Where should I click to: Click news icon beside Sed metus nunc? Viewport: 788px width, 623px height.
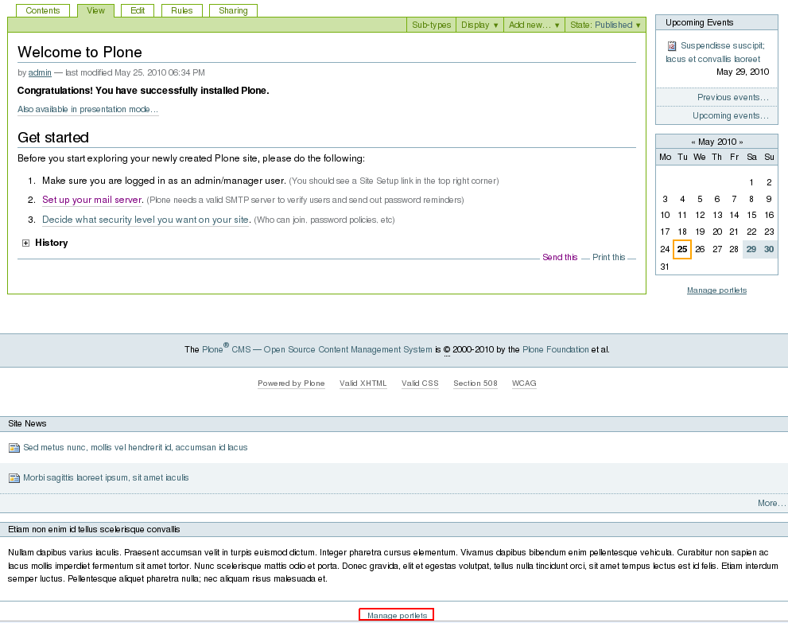[14, 447]
